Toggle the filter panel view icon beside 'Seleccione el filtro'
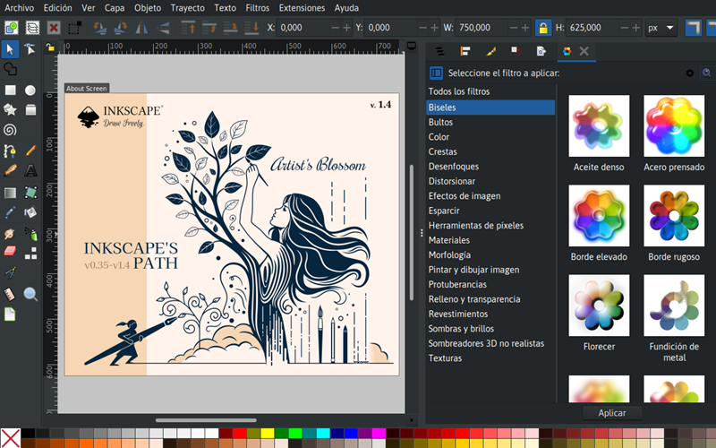This screenshot has width=716, height=448. 436,73
